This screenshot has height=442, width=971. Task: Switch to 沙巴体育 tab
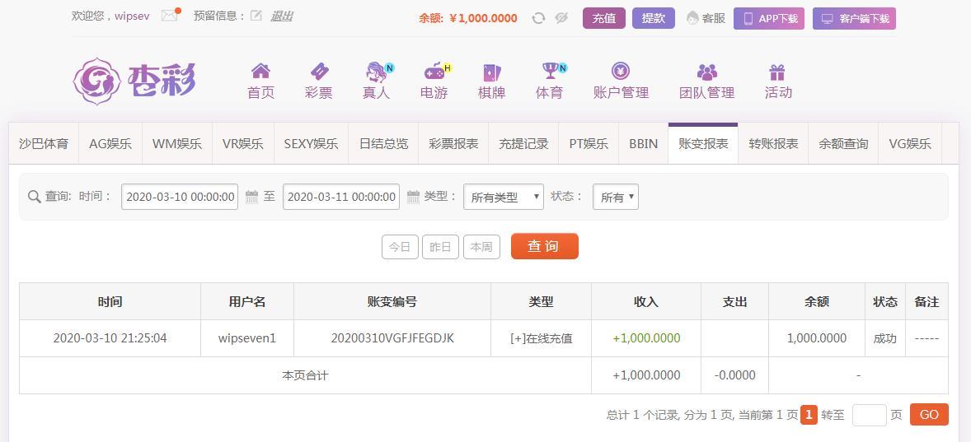pyautogui.click(x=44, y=144)
